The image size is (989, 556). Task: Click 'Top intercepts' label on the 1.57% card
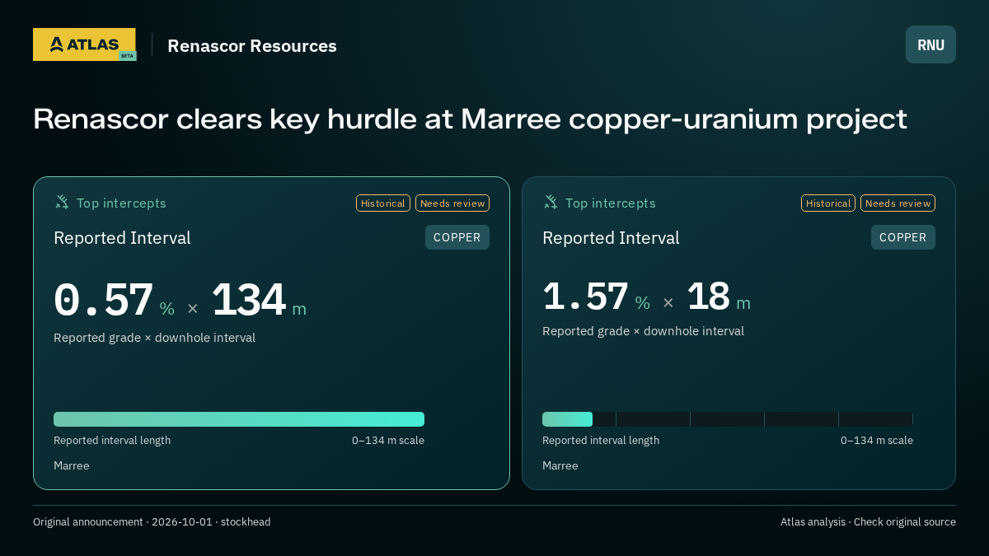610,203
